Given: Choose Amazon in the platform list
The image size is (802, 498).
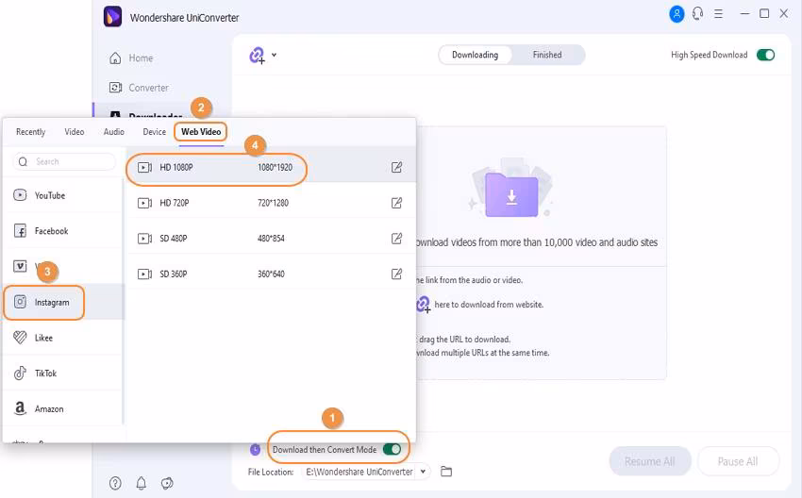Looking at the screenshot, I should coord(62,409).
